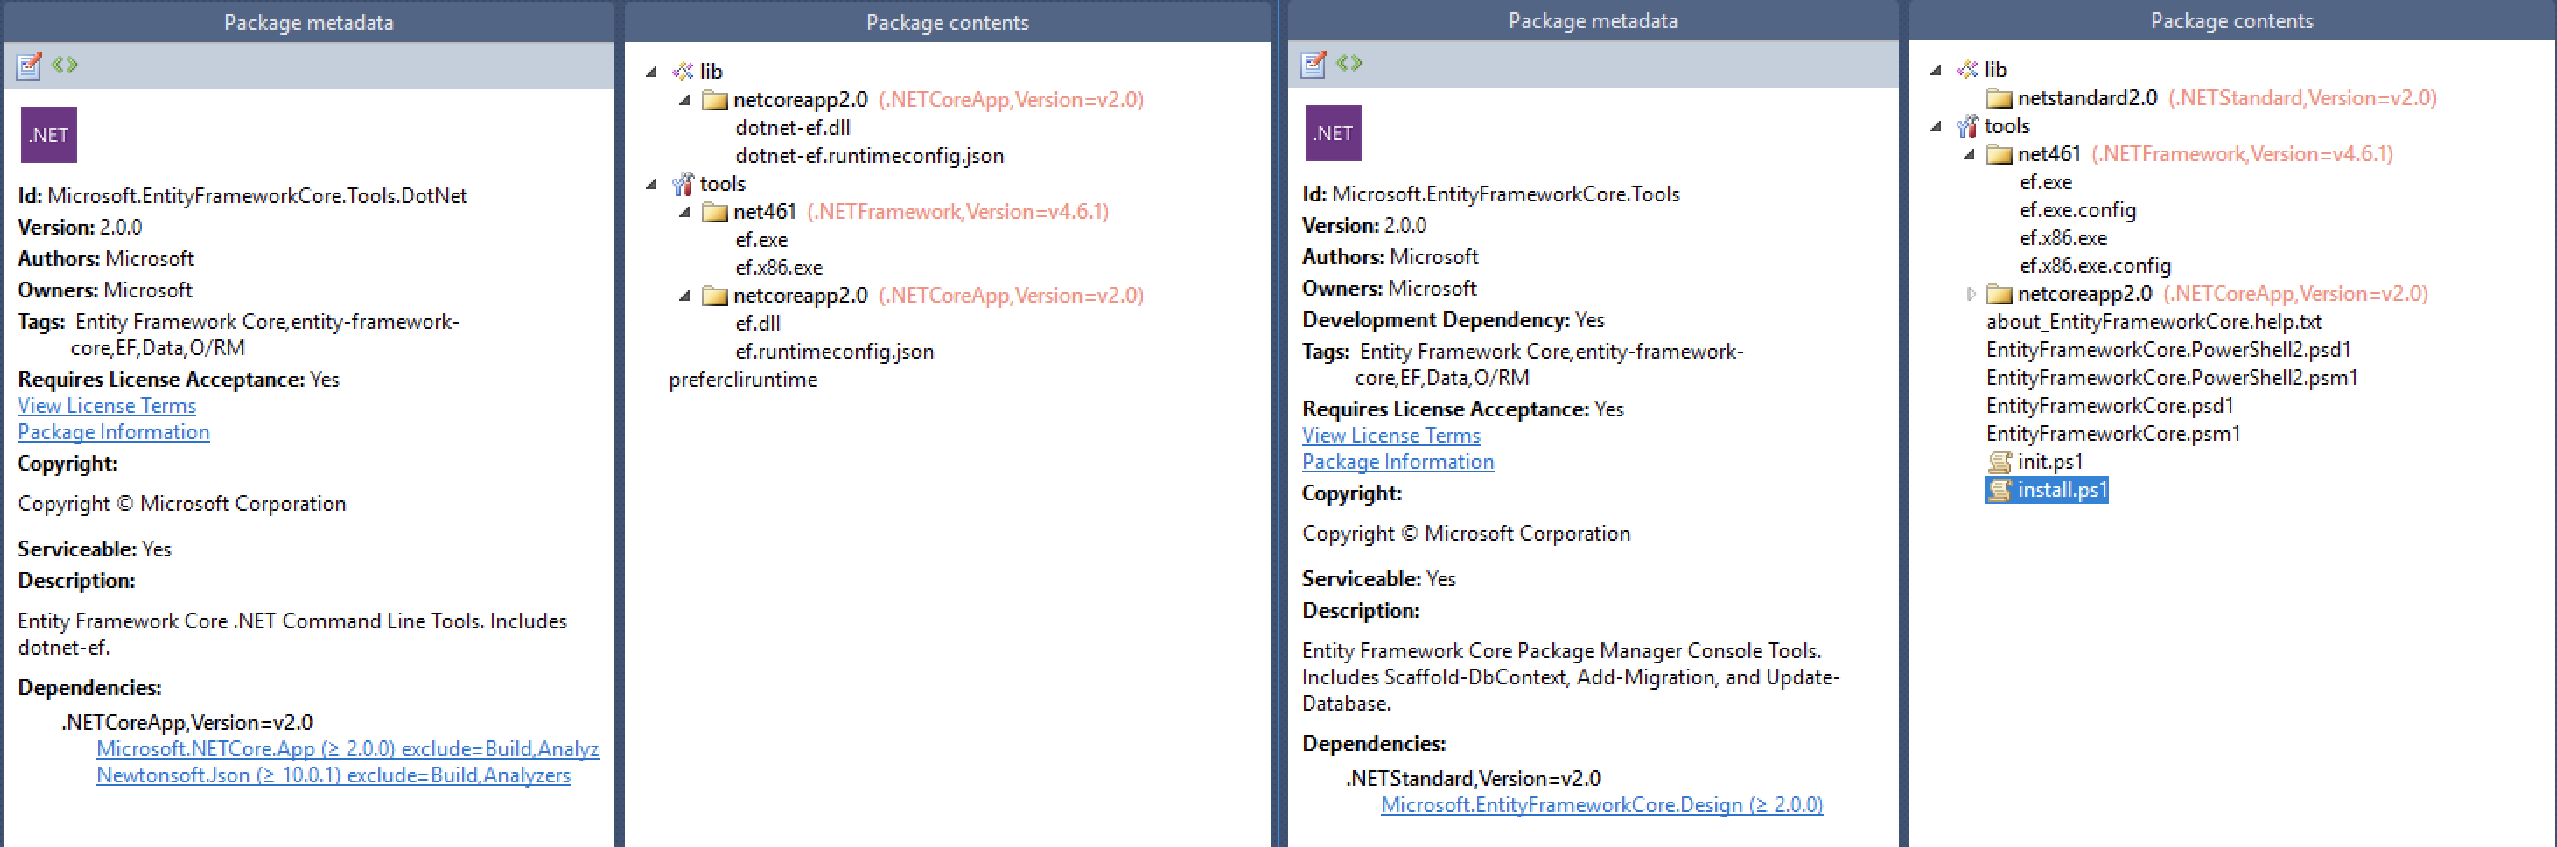This screenshot has height=847, width=2557.
Task: Select EntityFrameworkCore.PowerShell2.psm1 file
Action: 2172,378
